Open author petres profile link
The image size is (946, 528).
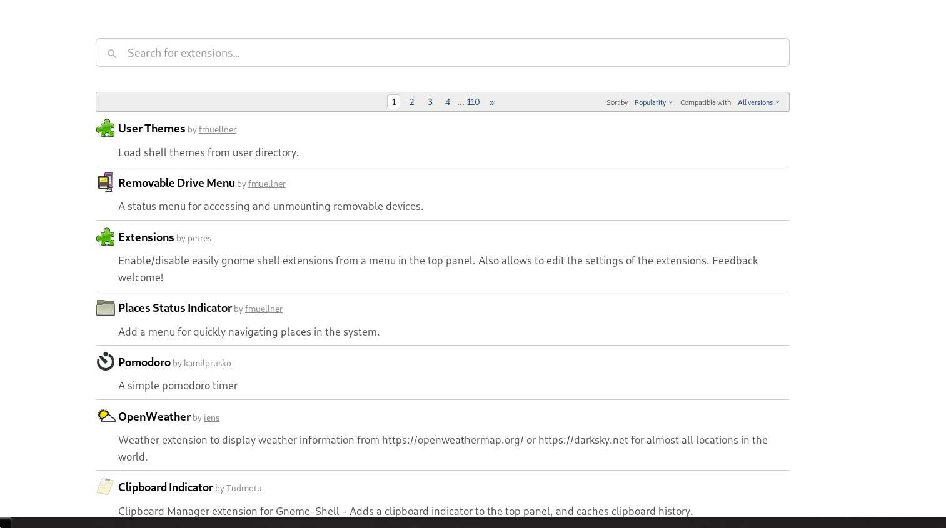tap(199, 238)
